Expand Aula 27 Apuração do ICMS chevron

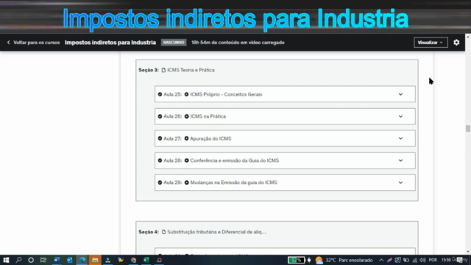tap(400, 138)
